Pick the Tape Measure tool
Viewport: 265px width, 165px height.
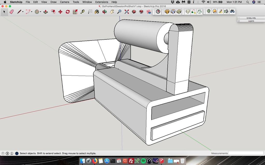click(83, 12)
